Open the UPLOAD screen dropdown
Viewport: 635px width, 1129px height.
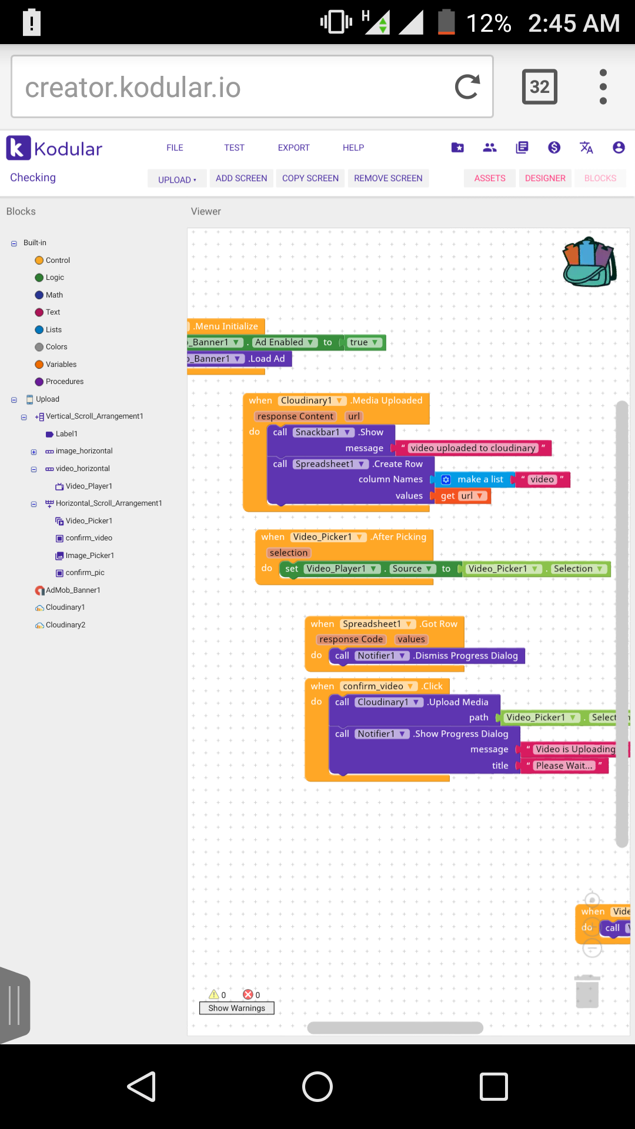point(177,179)
